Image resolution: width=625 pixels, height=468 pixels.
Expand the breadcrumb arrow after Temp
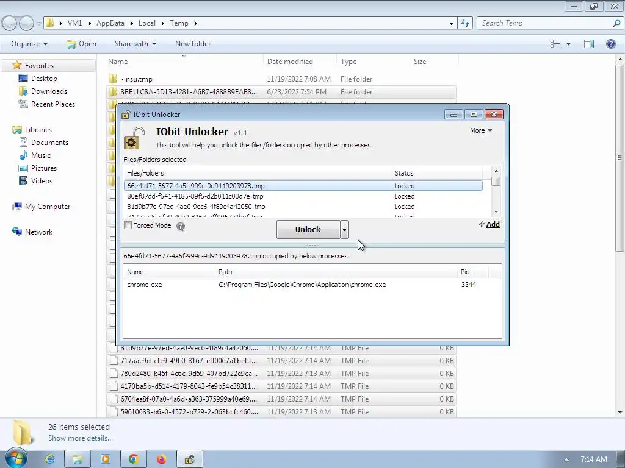(196, 24)
